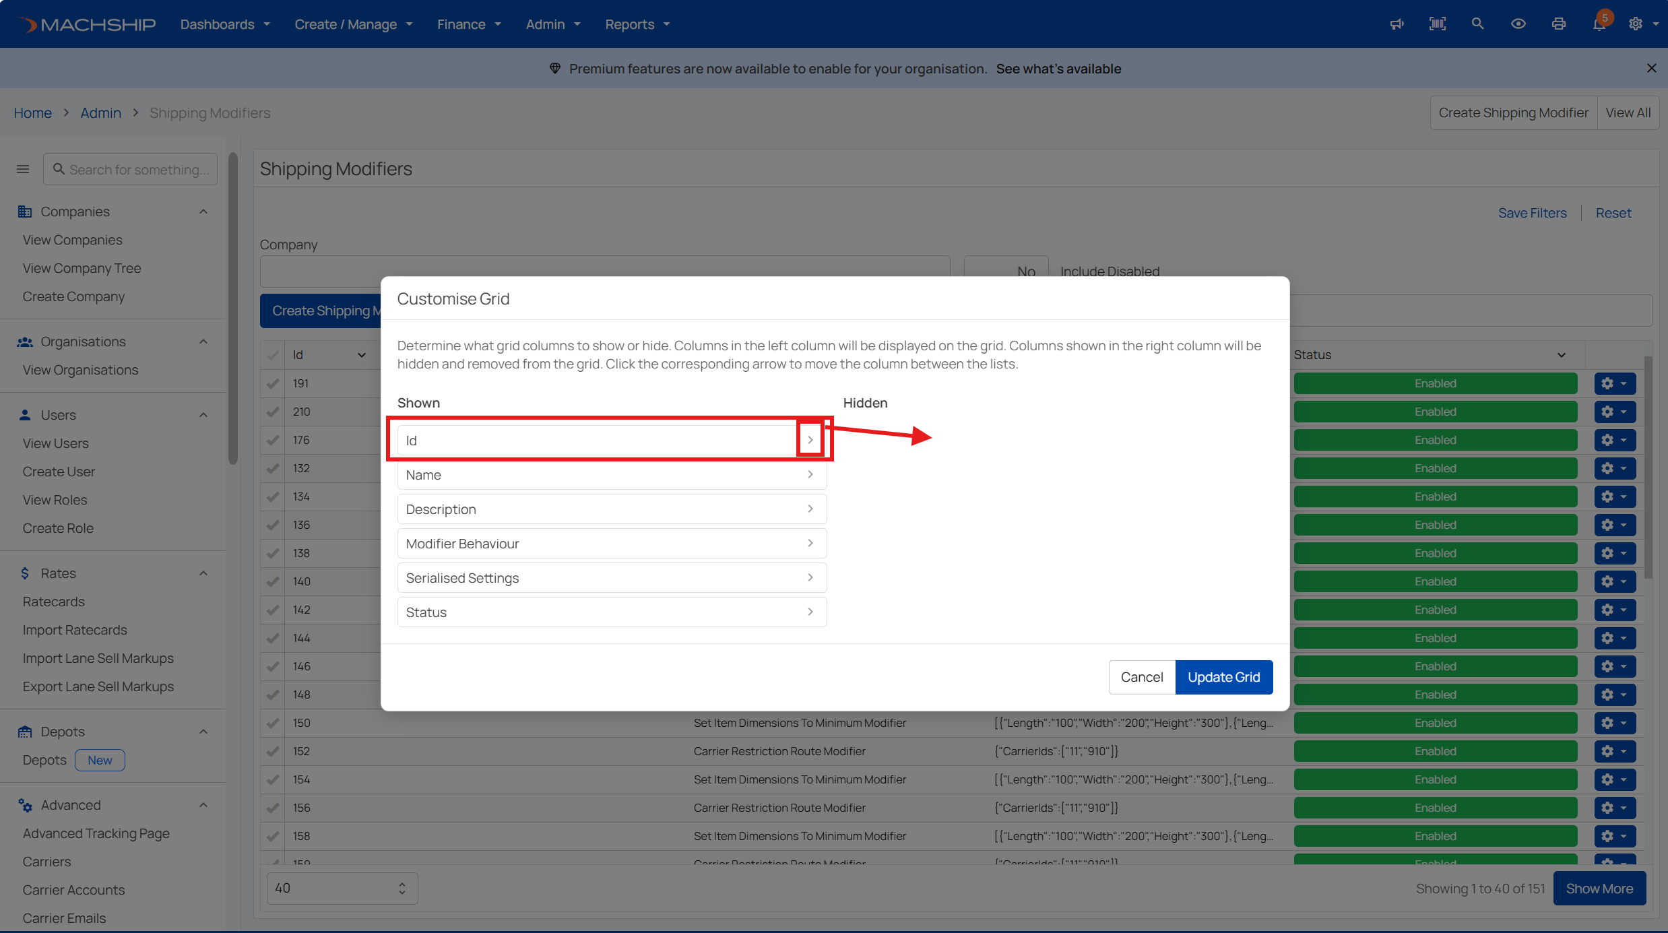The width and height of the screenshot is (1668, 933).
Task: Click the Reset filters link
Action: point(1613,213)
